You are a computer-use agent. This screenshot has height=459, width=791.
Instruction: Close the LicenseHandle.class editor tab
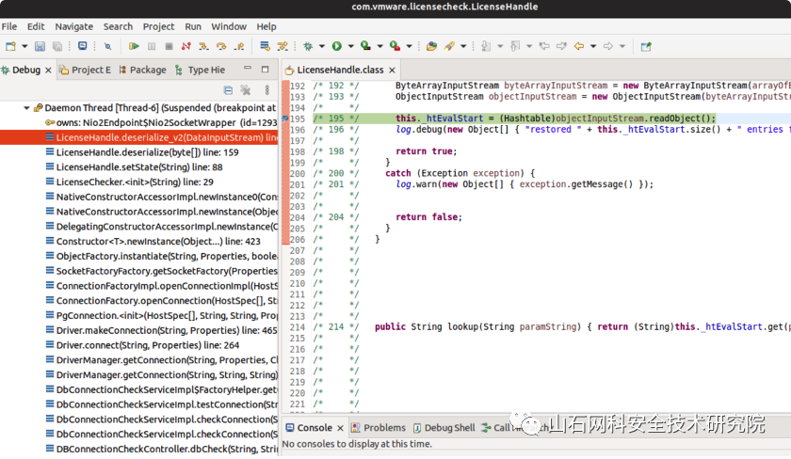(x=392, y=70)
